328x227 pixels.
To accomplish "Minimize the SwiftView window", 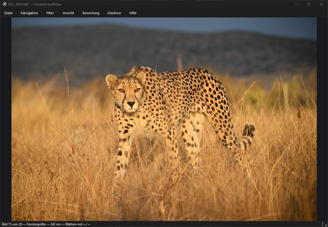I will tap(296, 4).
